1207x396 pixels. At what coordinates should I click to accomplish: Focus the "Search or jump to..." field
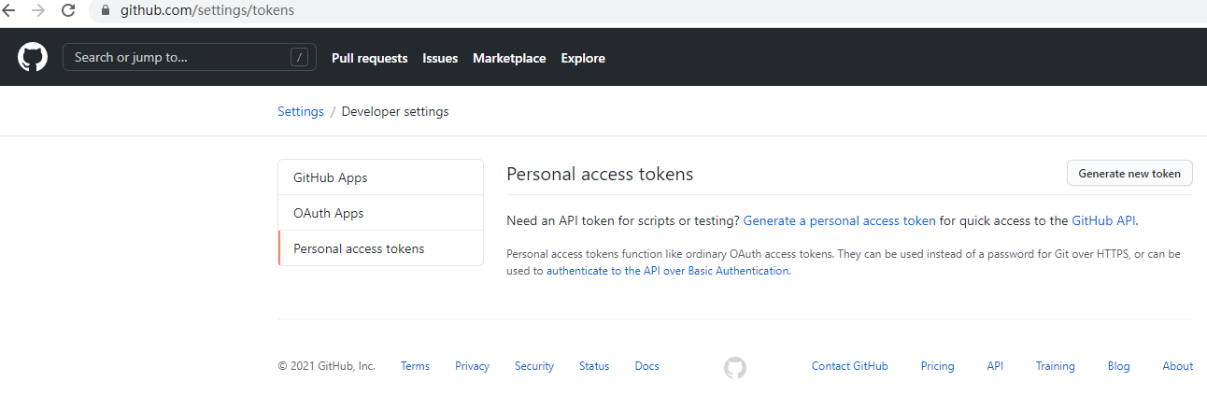tap(190, 58)
